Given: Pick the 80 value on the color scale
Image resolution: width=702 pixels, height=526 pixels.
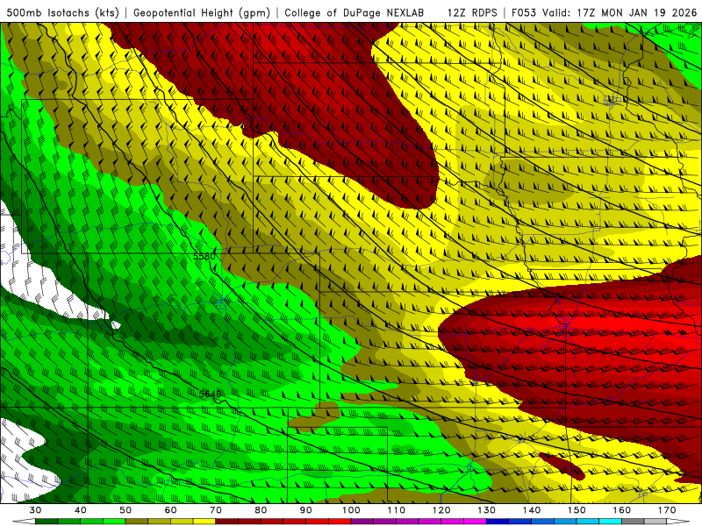Looking at the screenshot, I should click(x=261, y=510).
